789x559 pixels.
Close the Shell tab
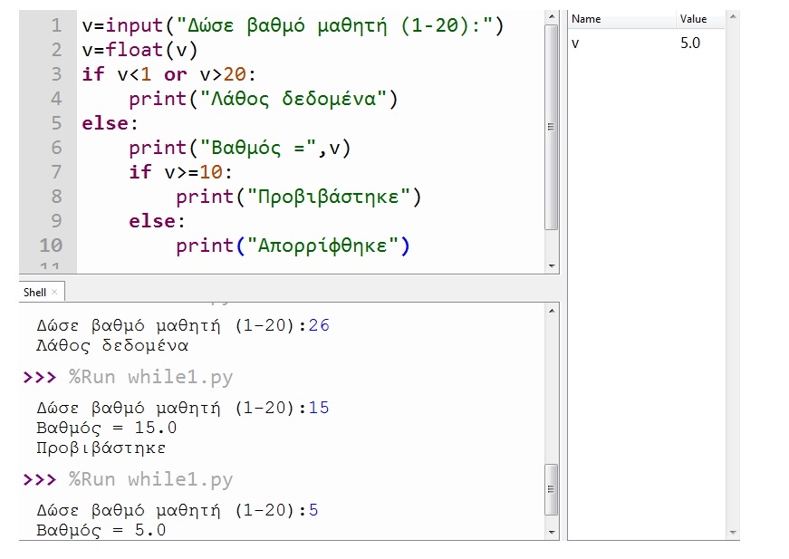(x=54, y=292)
